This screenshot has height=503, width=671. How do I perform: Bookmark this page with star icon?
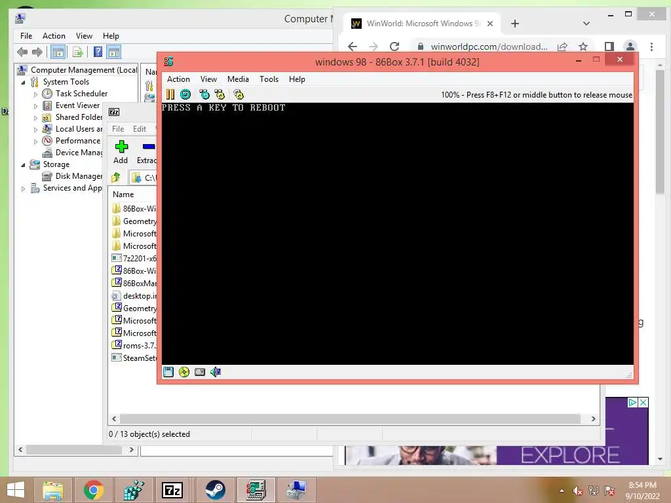pyautogui.click(x=583, y=47)
